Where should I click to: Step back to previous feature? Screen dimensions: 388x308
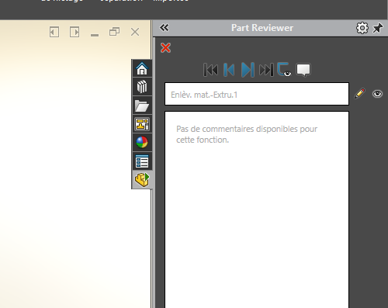coord(229,70)
